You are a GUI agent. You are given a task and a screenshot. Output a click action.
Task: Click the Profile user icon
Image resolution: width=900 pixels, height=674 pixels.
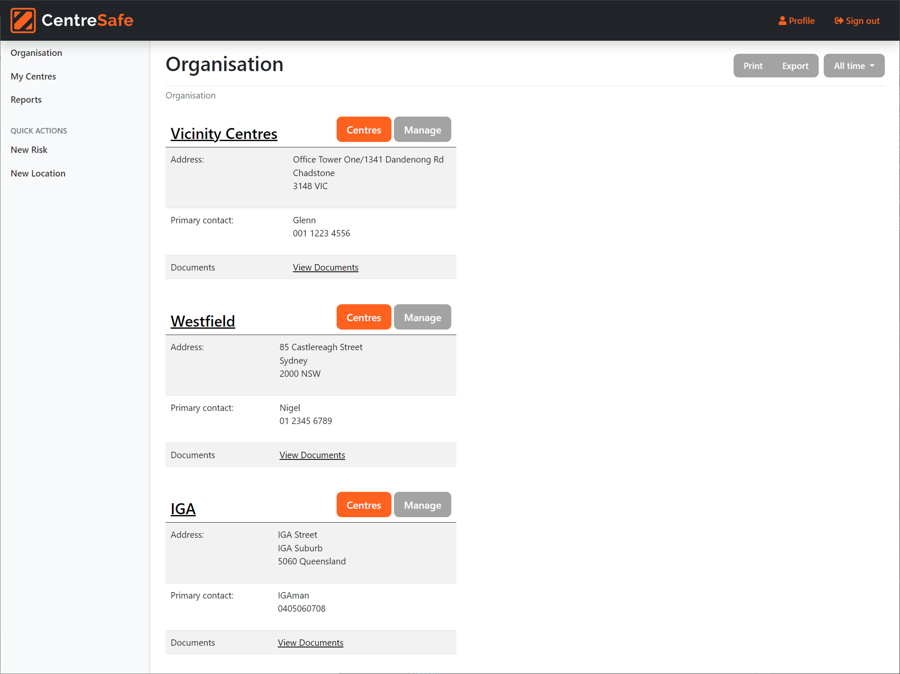click(x=782, y=21)
